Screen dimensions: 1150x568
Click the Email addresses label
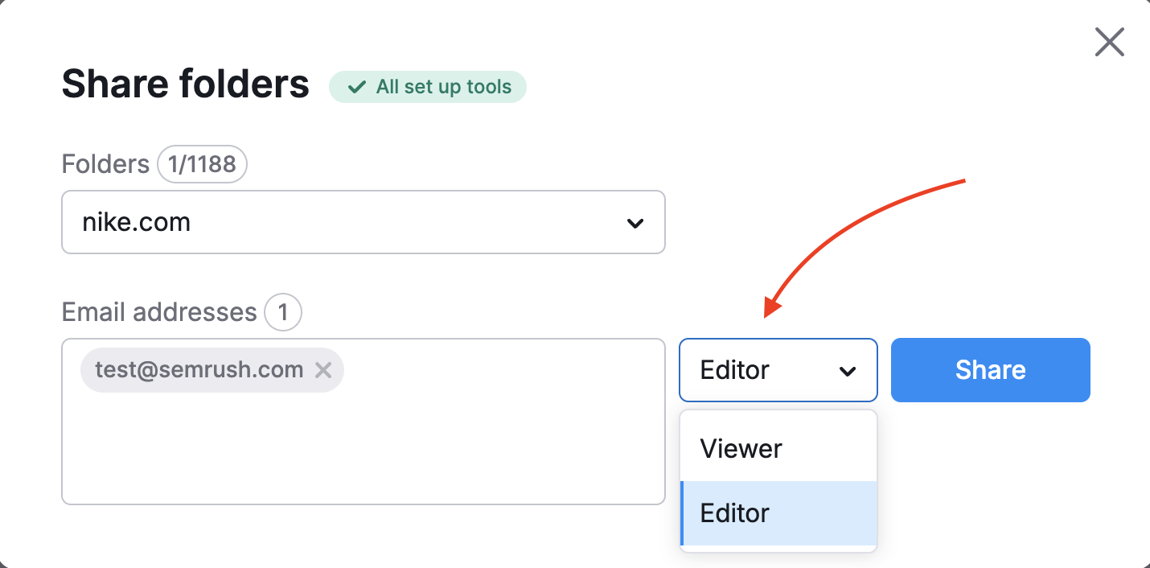click(x=158, y=312)
